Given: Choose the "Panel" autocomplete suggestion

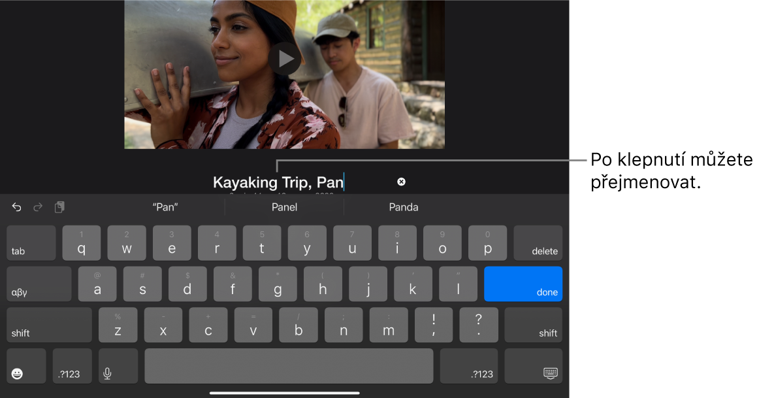Looking at the screenshot, I should click(x=284, y=207).
